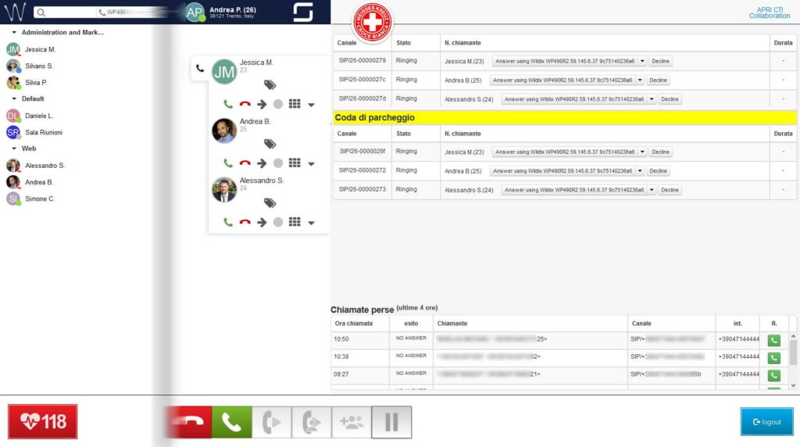
Task: Call back the 10:50 missed call
Action: tap(773, 340)
